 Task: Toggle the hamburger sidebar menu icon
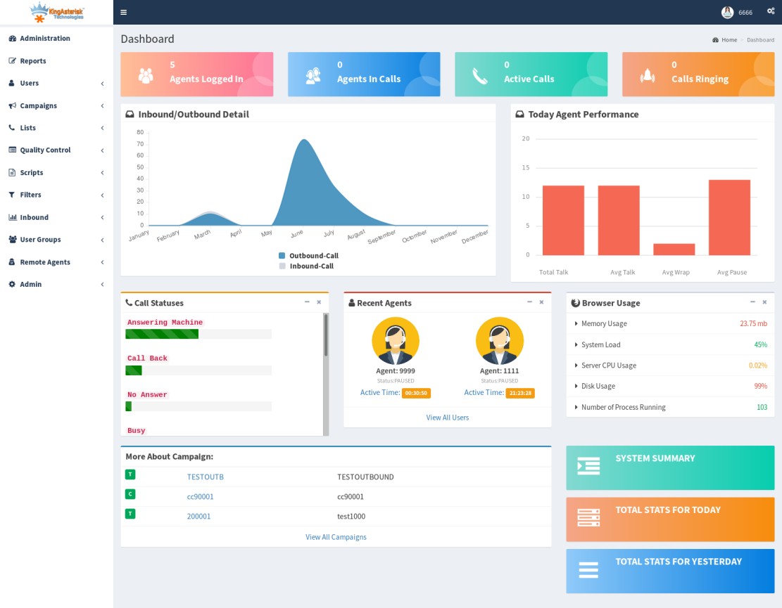pos(124,12)
